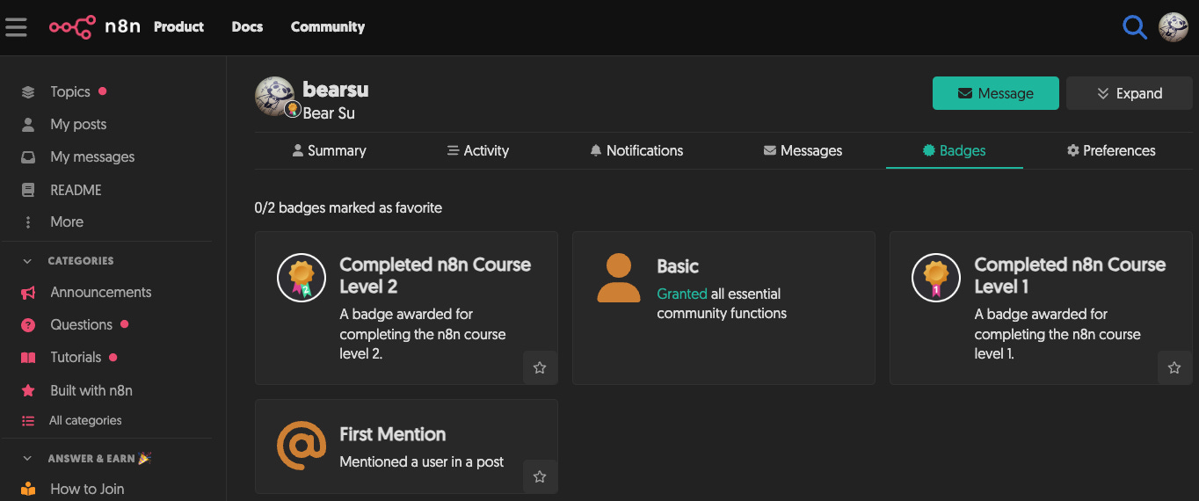
Task: Click the bearsu username heading
Action: (336, 90)
